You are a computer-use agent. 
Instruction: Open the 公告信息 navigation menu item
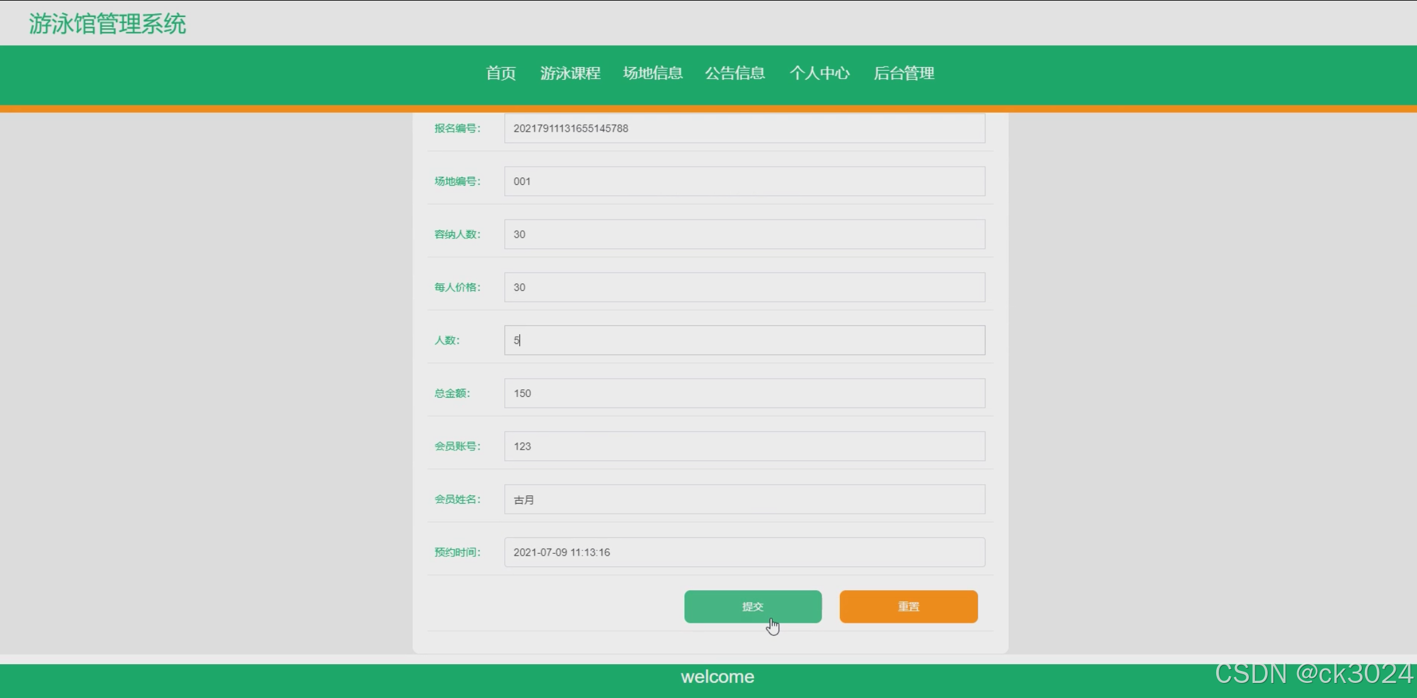[x=735, y=73]
